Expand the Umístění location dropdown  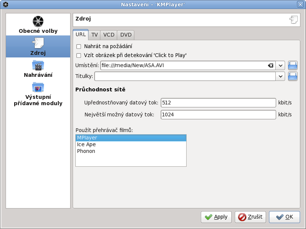click(x=281, y=66)
